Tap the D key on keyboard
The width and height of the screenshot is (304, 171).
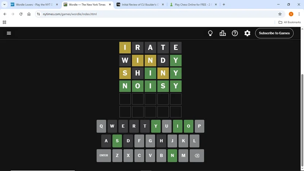[x=128, y=141]
